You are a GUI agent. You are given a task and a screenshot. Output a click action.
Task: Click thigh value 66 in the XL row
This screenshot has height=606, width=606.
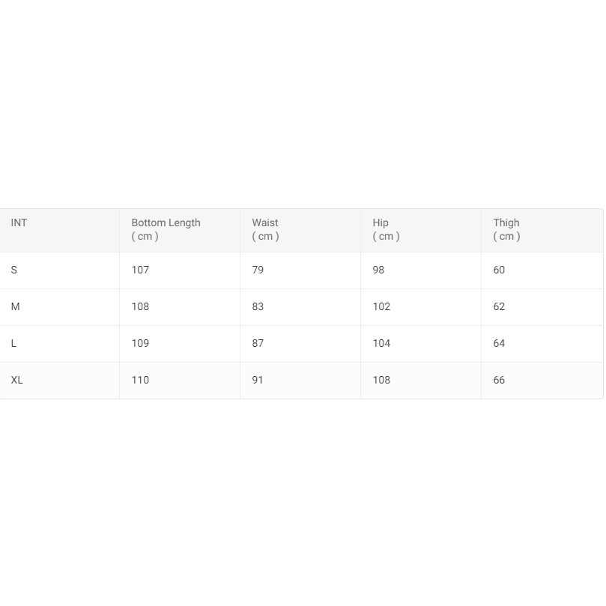[x=499, y=380]
